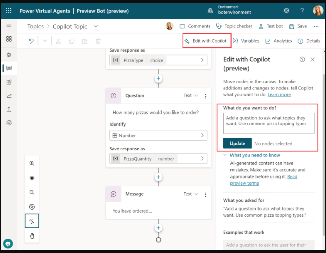
Task: Open Settings gear in top bar
Action: tap(286, 10)
